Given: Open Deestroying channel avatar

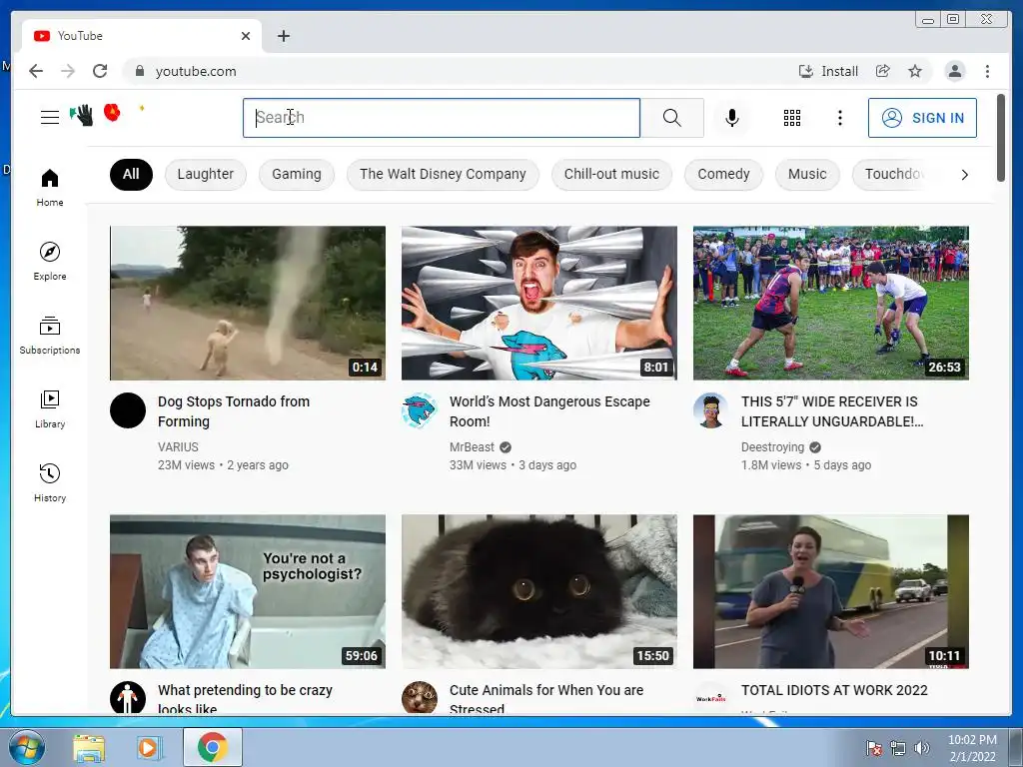Looking at the screenshot, I should pos(710,410).
